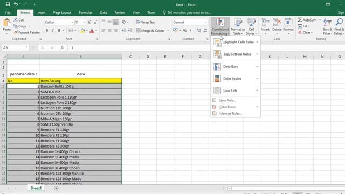The height and width of the screenshot is (194, 345).
Task: Center text horizontally
Action: (x=109, y=31)
